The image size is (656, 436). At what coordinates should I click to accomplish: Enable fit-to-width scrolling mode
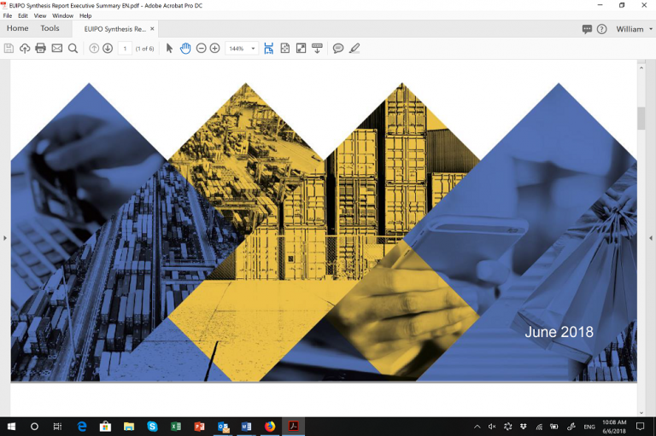pos(269,49)
